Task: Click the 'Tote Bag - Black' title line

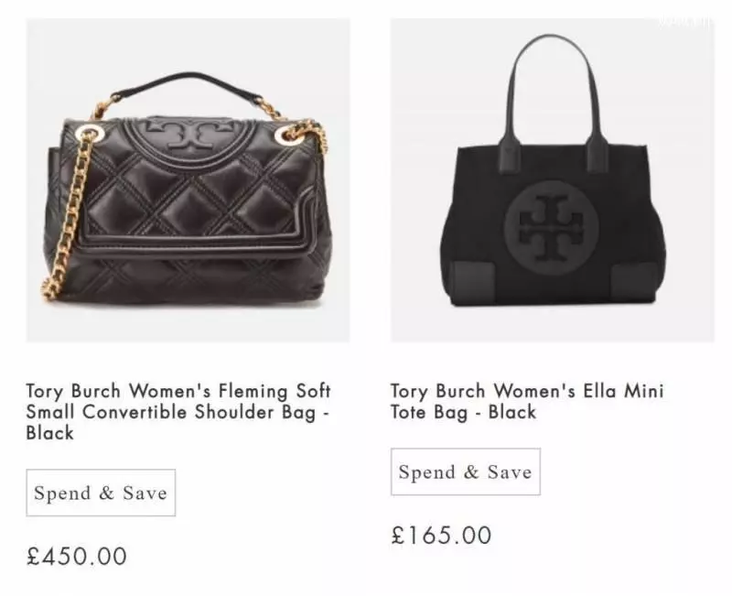Action: tap(463, 412)
